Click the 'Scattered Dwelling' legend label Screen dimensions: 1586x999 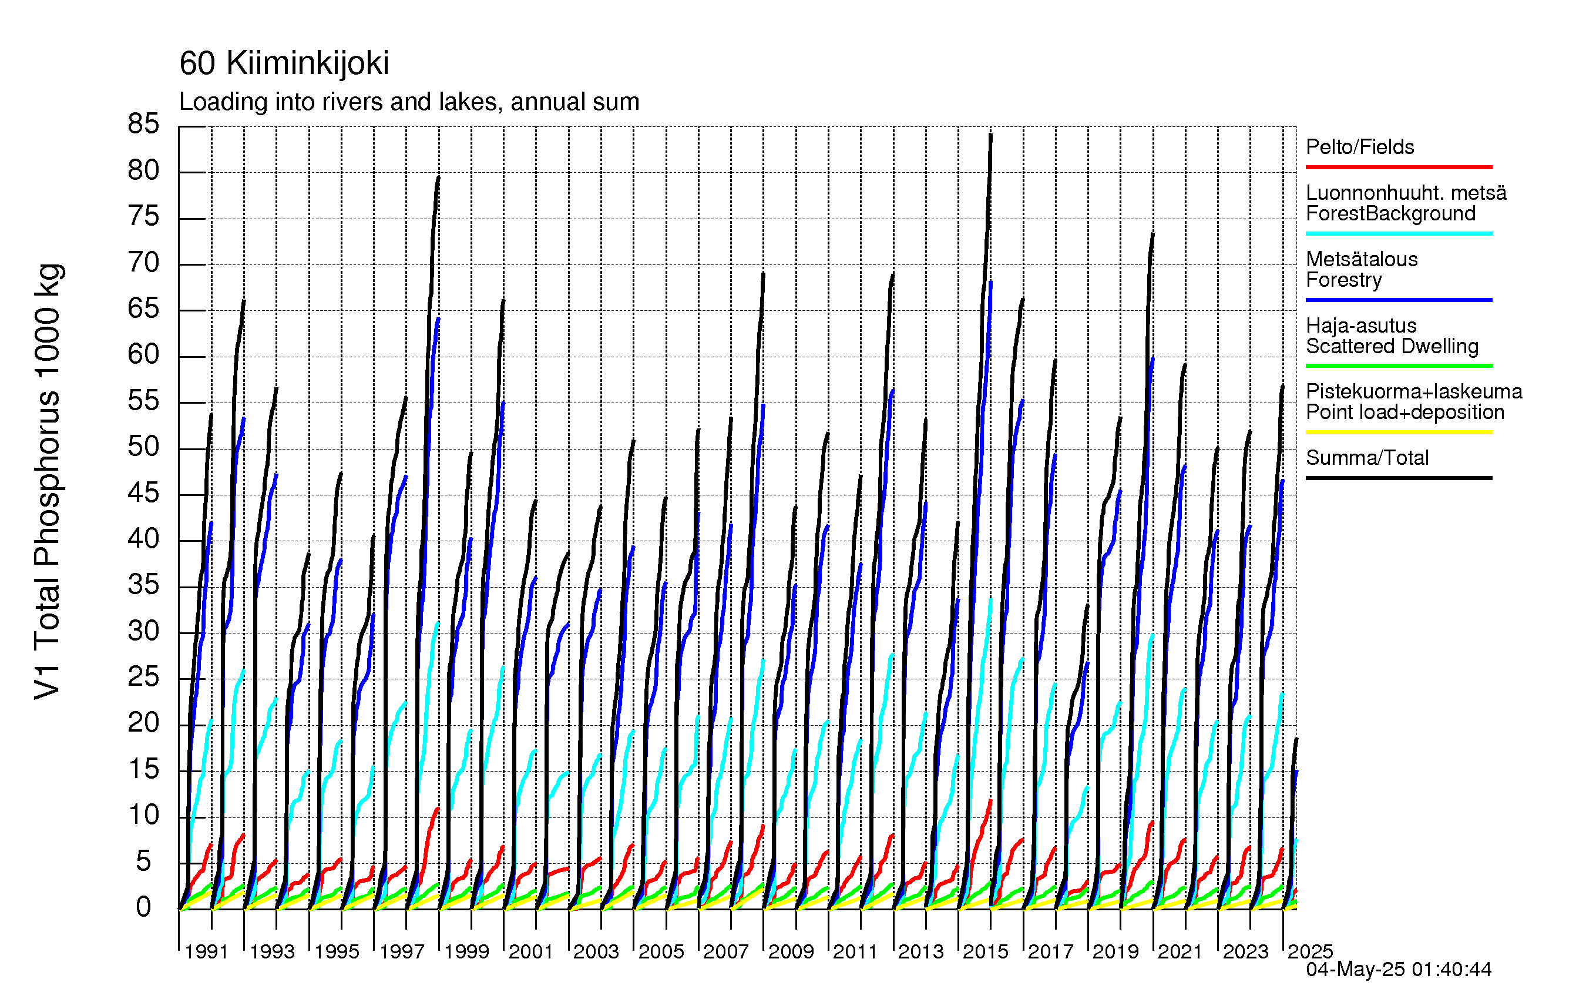pyautogui.click(x=1392, y=346)
